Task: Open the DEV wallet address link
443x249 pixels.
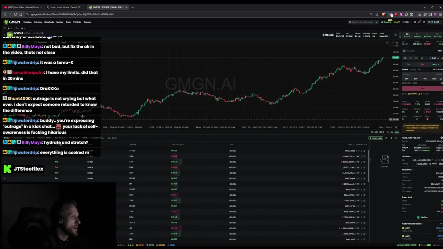Action: pyautogui.click(x=422, y=160)
